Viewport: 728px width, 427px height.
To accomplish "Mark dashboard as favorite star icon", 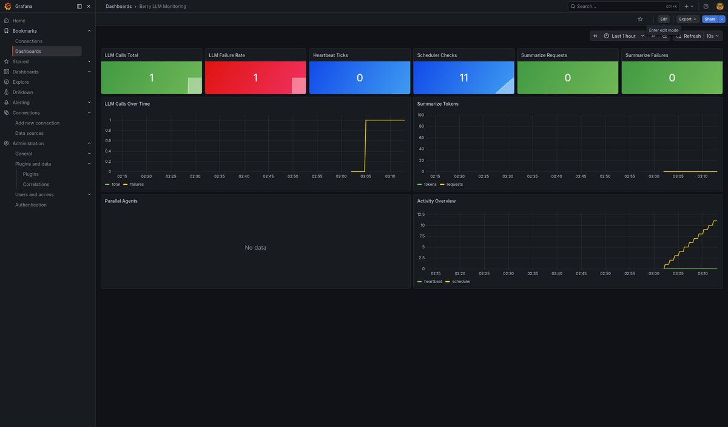I will (640, 19).
